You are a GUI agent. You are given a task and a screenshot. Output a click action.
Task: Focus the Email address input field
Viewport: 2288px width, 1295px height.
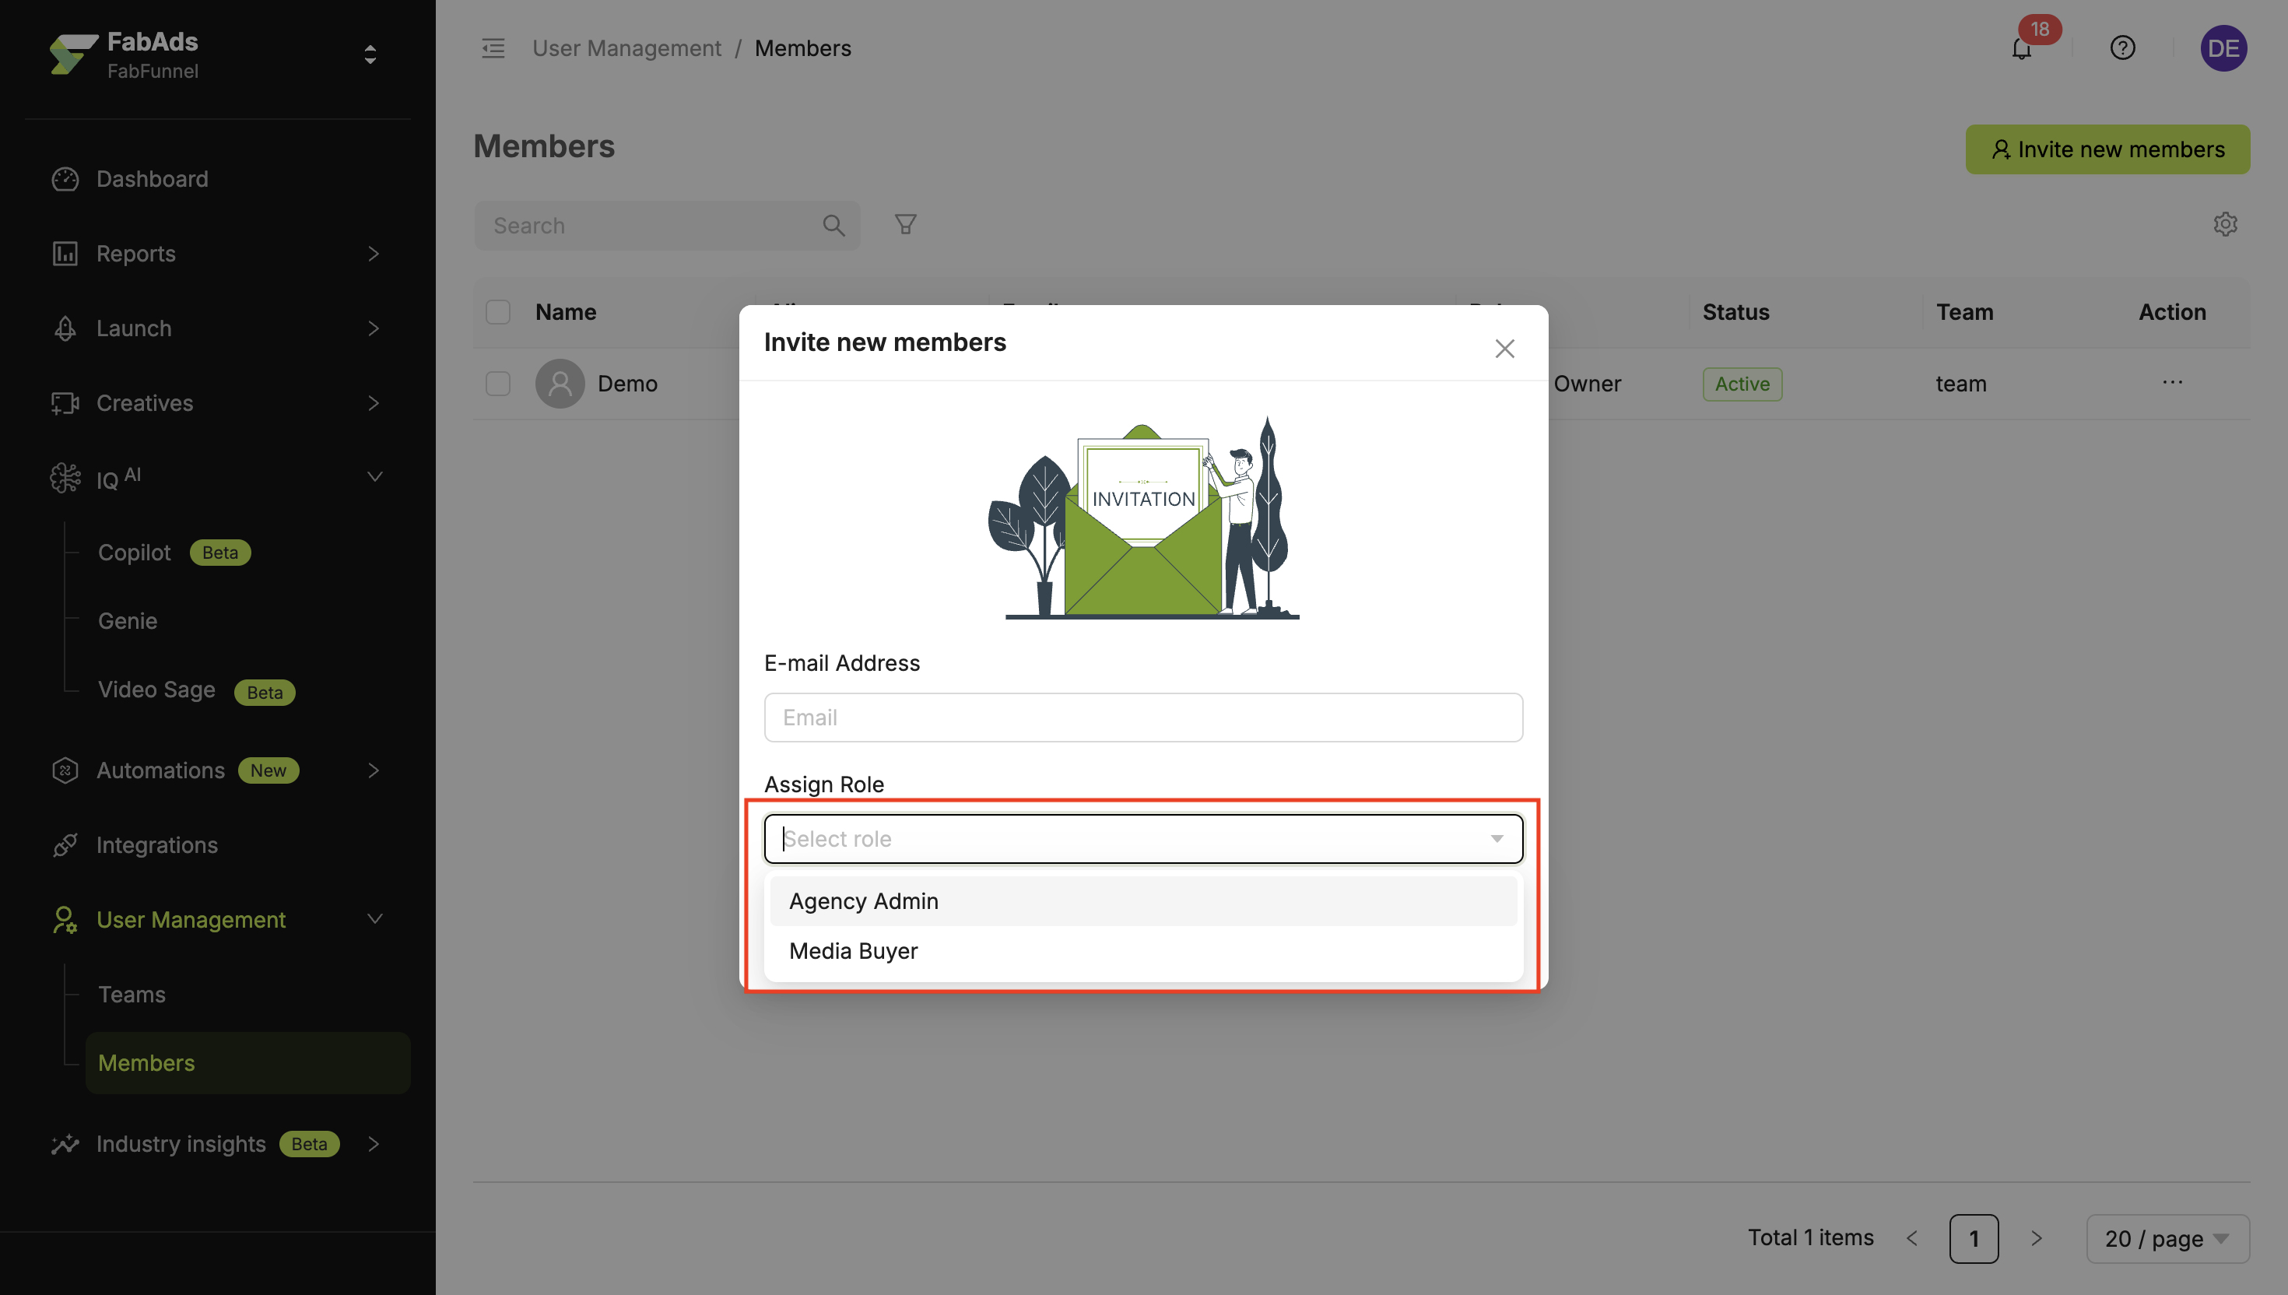click(1142, 718)
